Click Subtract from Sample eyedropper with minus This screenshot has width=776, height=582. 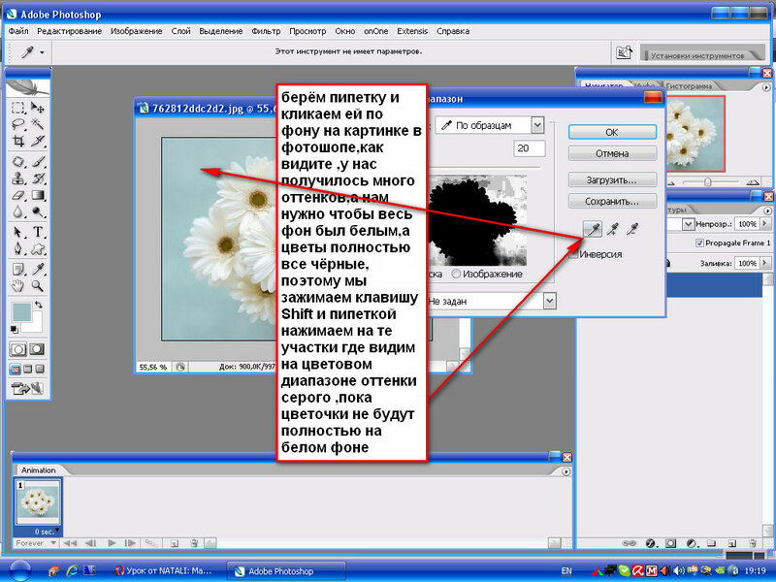[632, 229]
